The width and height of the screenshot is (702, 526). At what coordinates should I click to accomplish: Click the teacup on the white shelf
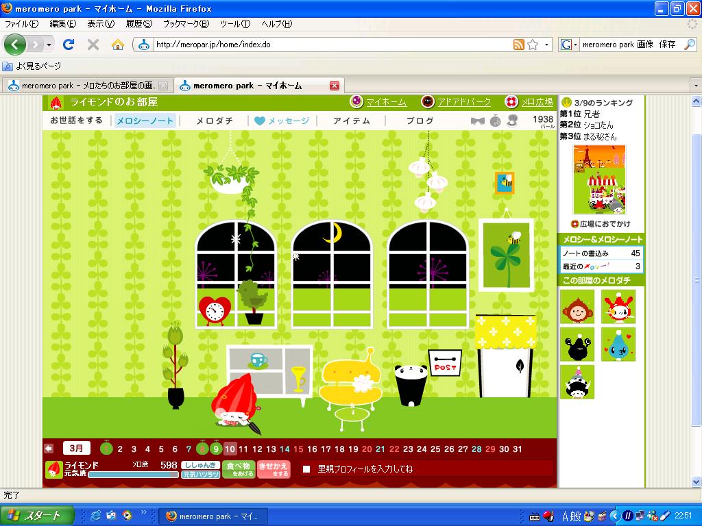(259, 360)
